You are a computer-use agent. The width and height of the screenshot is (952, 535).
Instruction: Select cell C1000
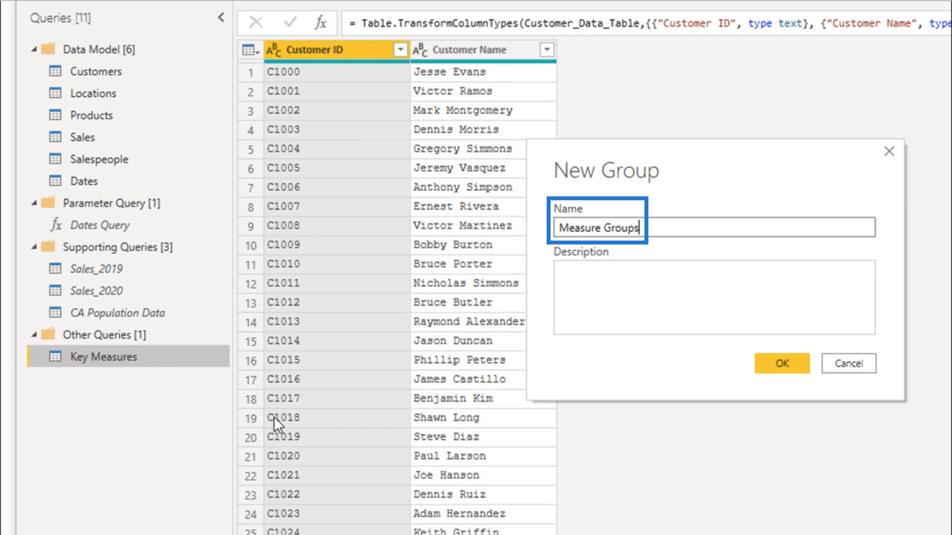[337, 72]
